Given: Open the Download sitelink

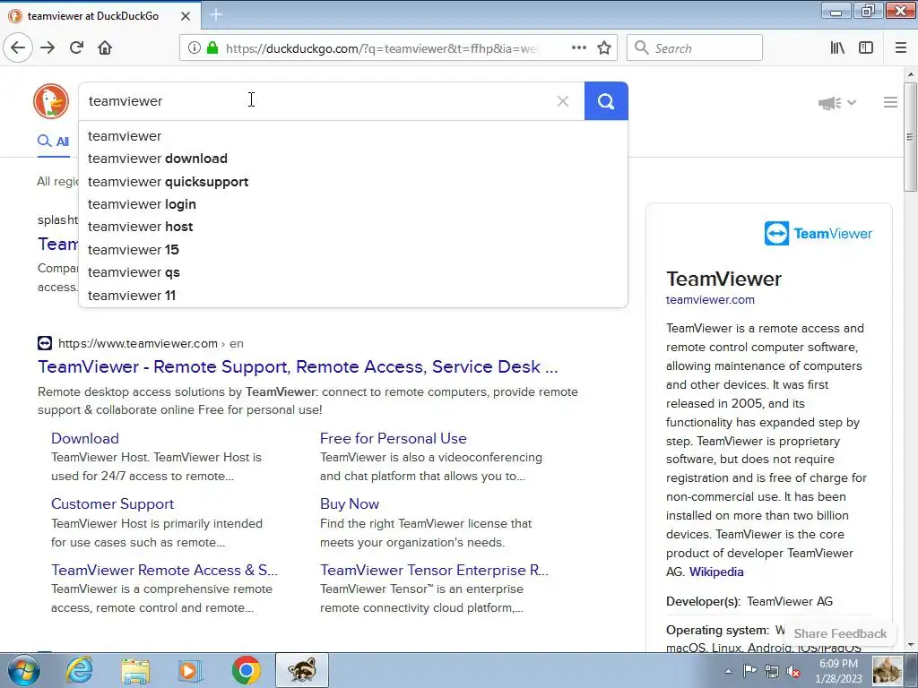Looking at the screenshot, I should [x=85, y=438].
